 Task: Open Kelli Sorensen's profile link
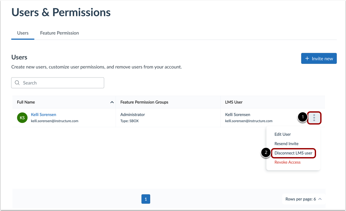point(43,115)
